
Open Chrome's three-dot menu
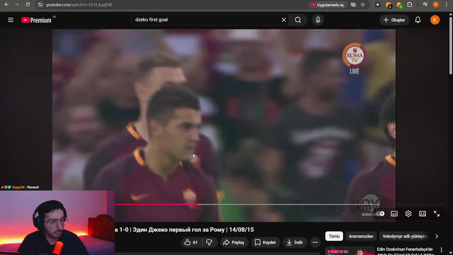tap(446, 5)
